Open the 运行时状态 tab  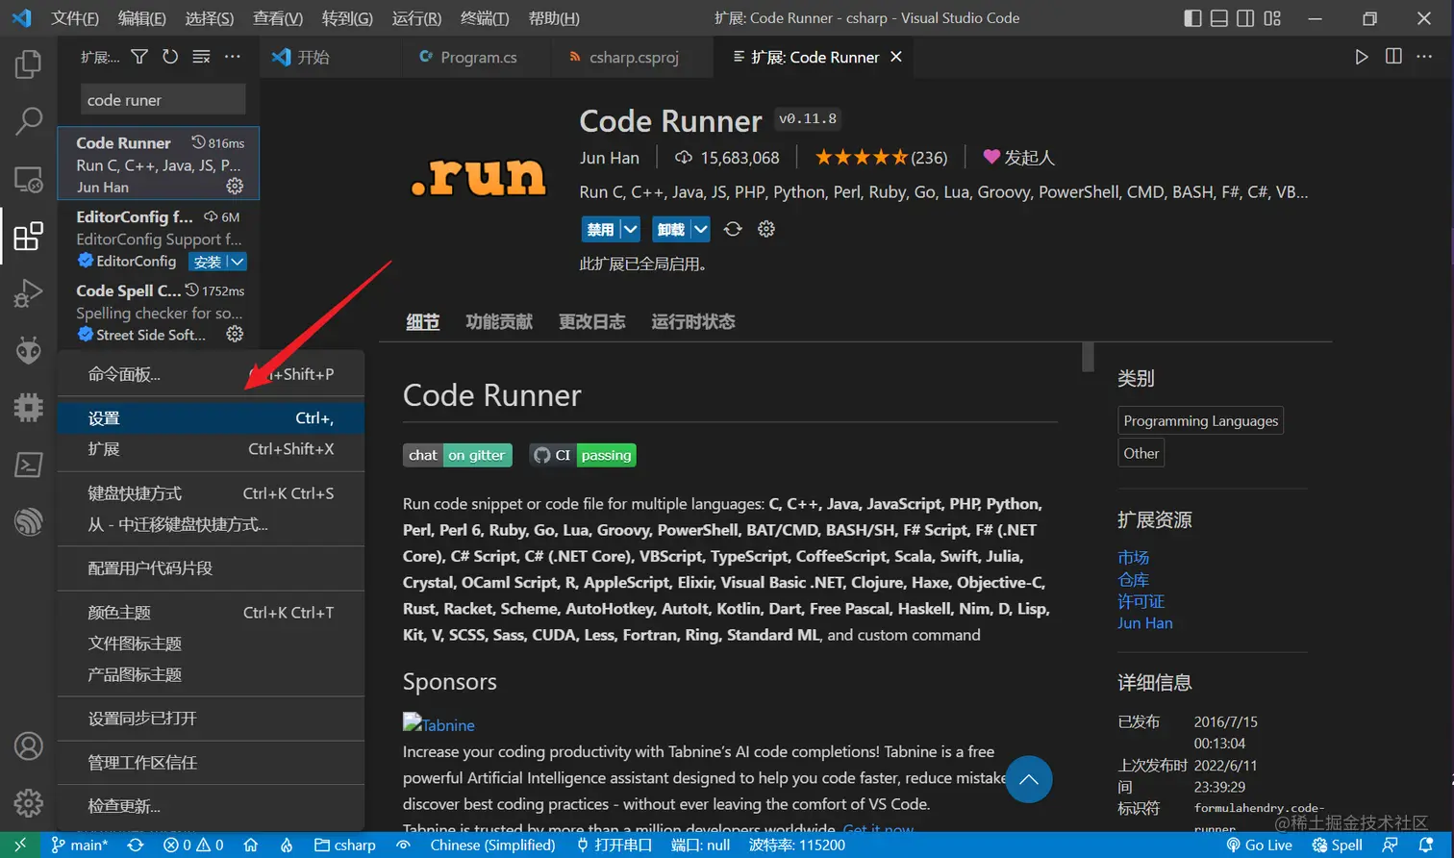pyautogui.click(x=693, y=321)
